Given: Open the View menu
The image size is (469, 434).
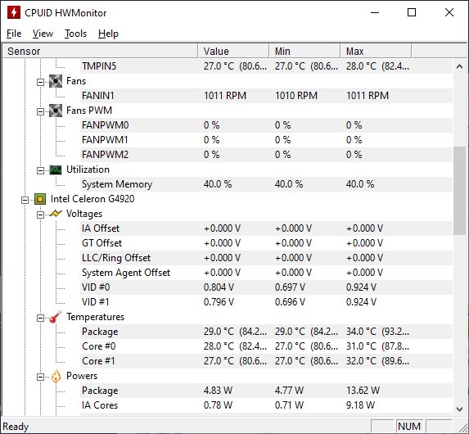Looking at the screenshot, I should (x=43, y=34).
